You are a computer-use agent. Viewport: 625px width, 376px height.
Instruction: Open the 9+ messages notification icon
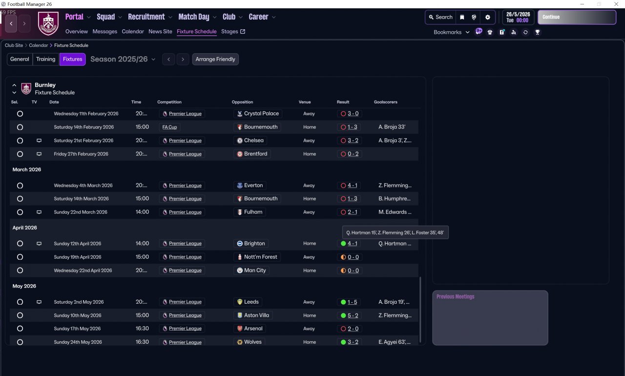click(x=479, y=32)
